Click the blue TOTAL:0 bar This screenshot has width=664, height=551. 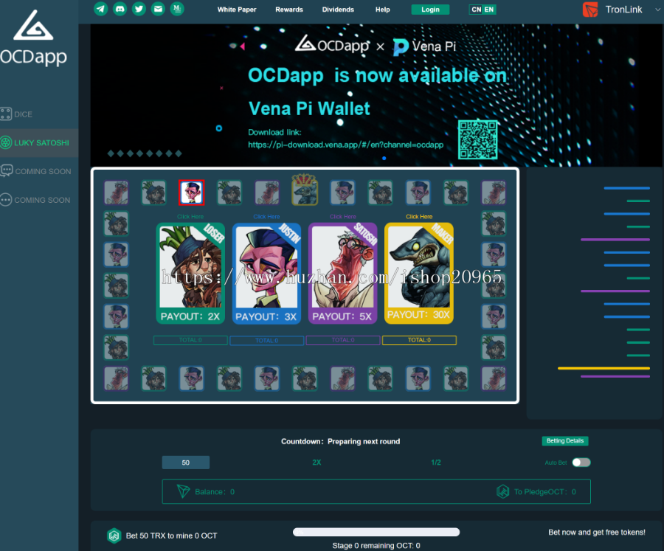pyautogui.click(x=267, y=340)
